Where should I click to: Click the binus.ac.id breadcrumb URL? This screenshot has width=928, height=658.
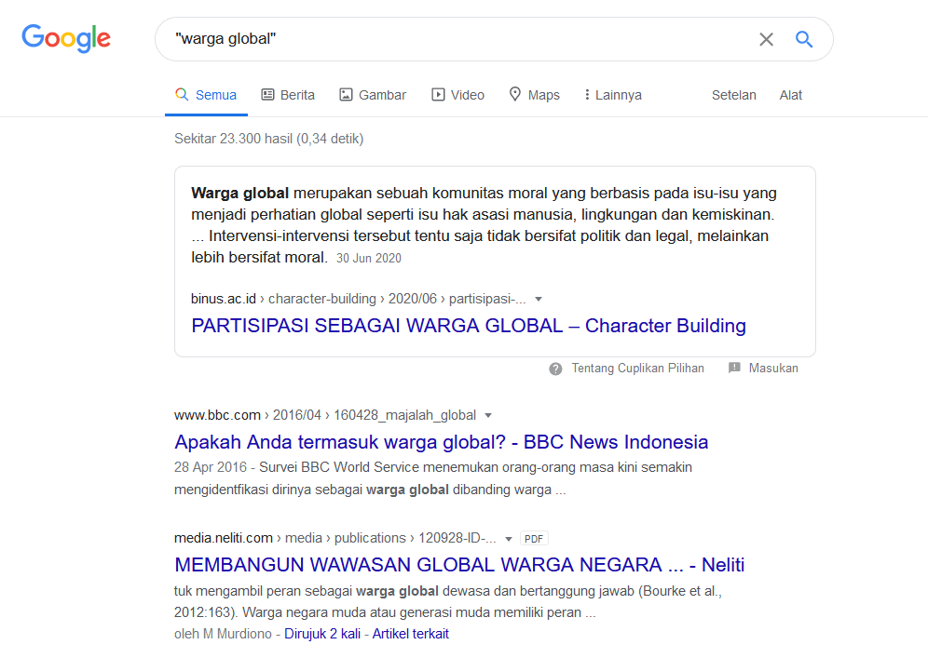(x=358, y=299)
